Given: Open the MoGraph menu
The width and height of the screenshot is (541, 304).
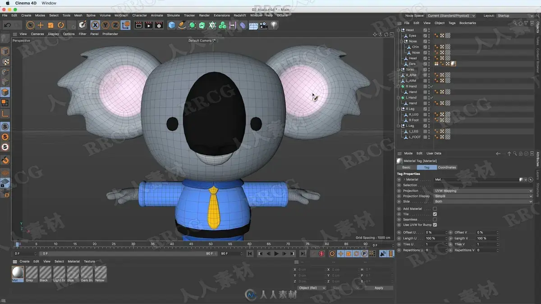Looking at the screenshot, I should point(121,15).
